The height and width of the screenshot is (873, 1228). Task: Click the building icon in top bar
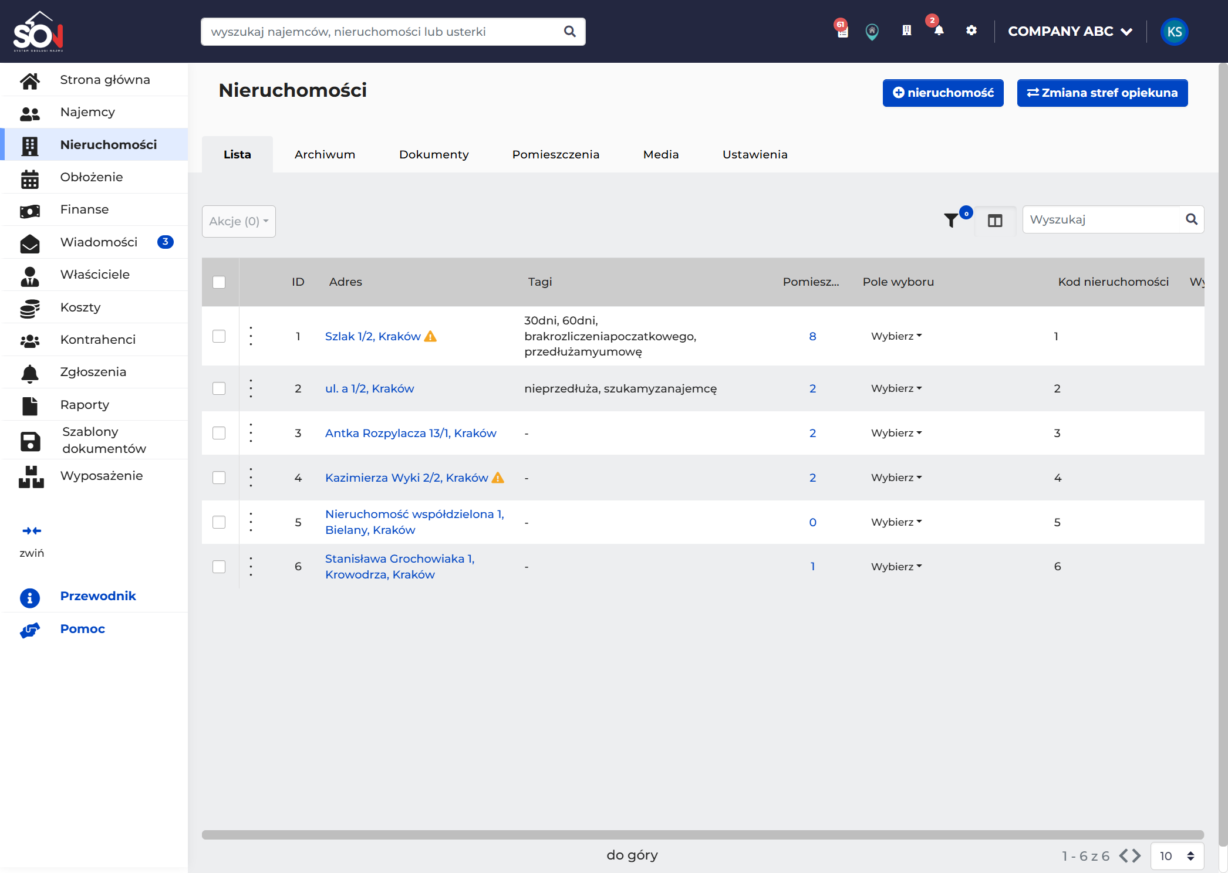[907, 31]
